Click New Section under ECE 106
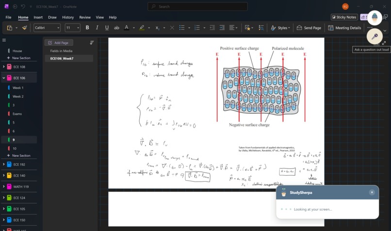The image size is (391, 231). (x=19, y=155)
